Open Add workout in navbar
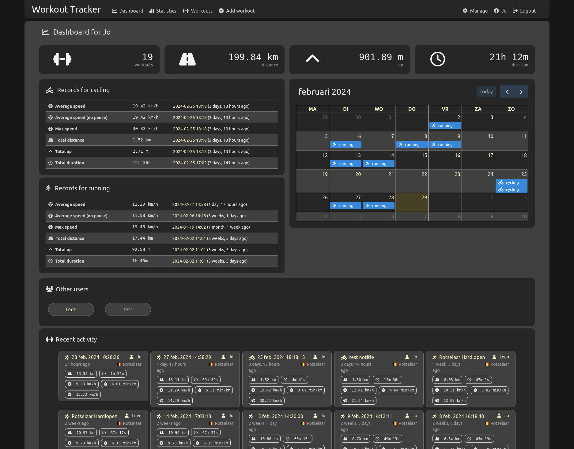The height and width of the screenshot is (449, 574). pos(237,11)
